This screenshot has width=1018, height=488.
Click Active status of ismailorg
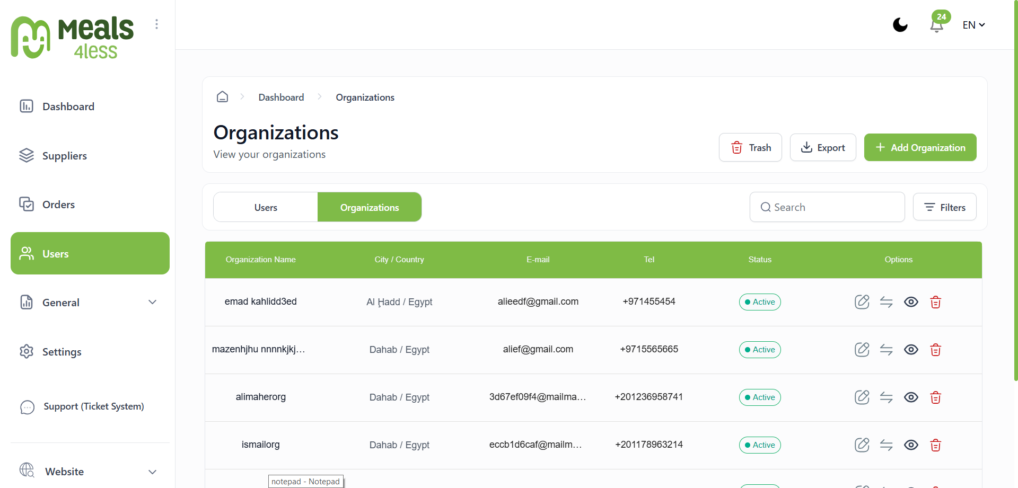[760, 445]
